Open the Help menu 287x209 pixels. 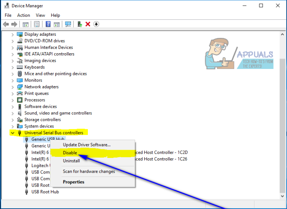pos(55,15)
